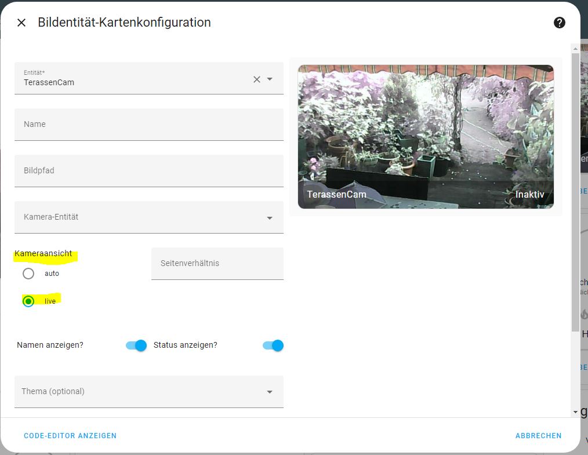588x455 pixels.
Task: Click the TerassenCam name label in preview
Action: tap(336, 195)
